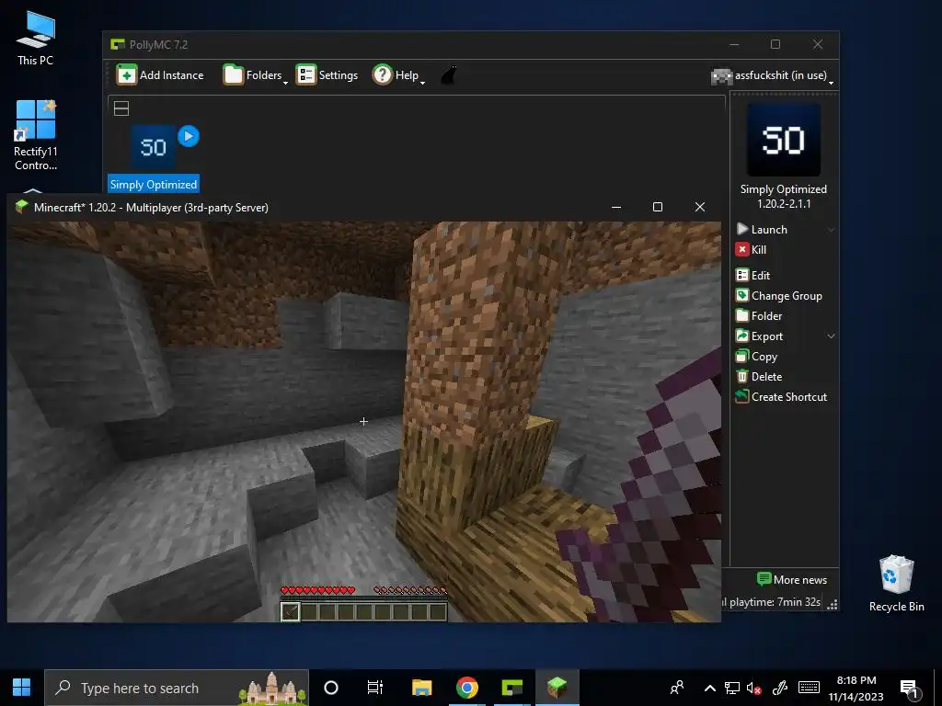This screenshot has width=942, height=706.
Task: Open the account dropdown in PollyMC
Action: pyautogui.click(x=772, y=75)
